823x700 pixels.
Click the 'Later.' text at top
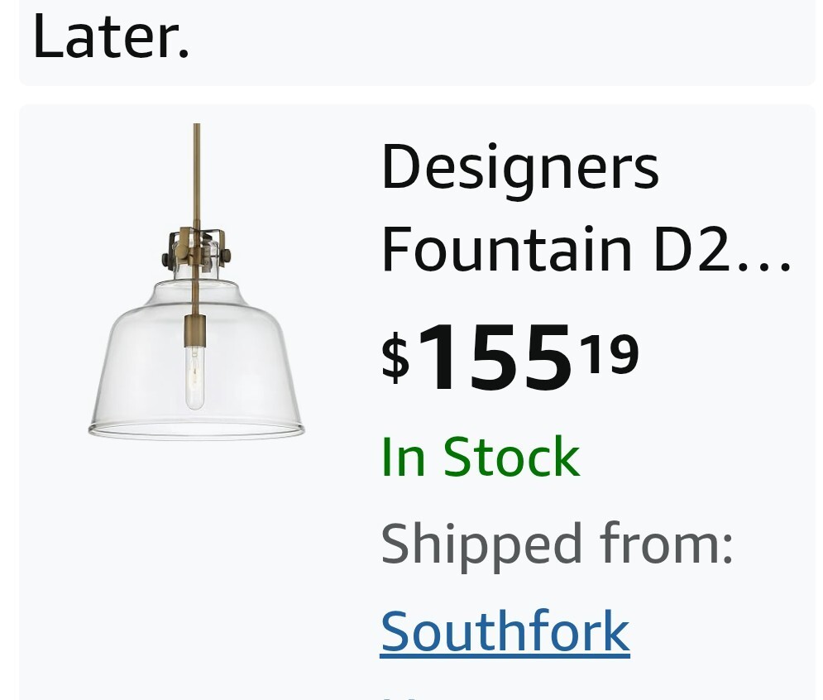coord(111,37)
